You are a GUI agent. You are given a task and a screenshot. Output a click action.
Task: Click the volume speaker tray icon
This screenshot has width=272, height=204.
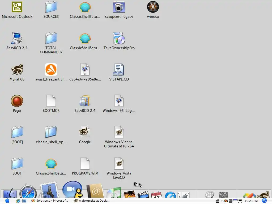coord(230,201)
